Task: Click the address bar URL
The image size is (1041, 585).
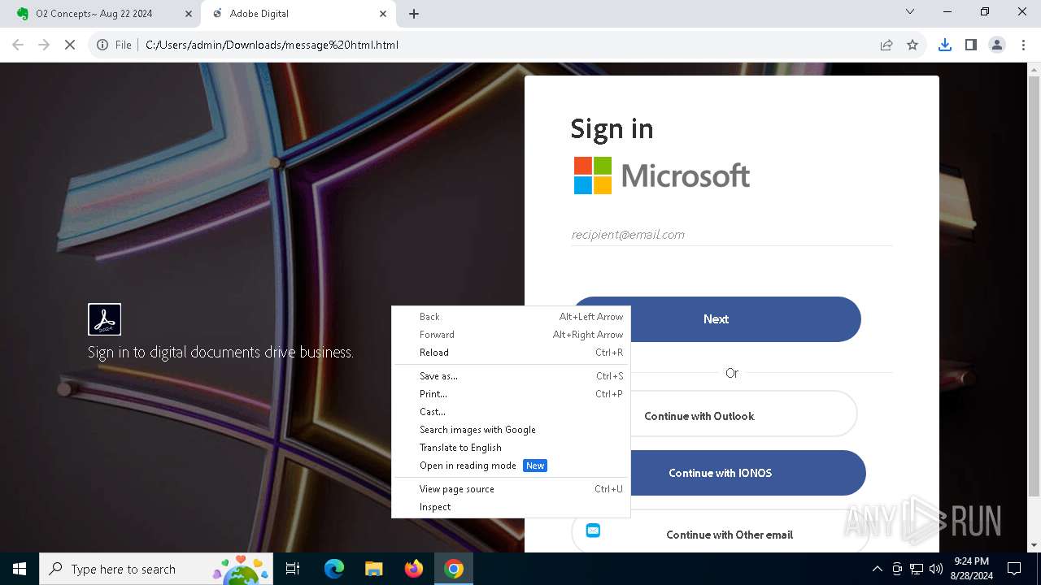Action: (x=272, y=45)
